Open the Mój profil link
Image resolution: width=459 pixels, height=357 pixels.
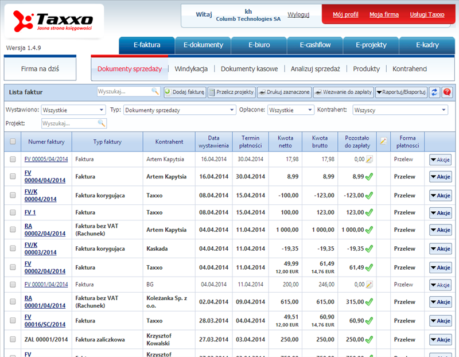click(345, 14)
